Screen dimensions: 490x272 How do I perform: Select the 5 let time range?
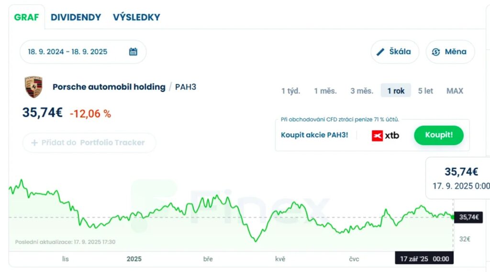[425, 91]
